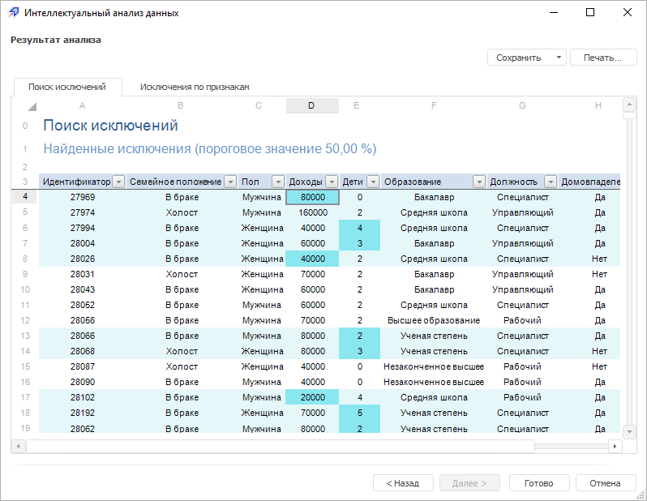Select the column D header
The height and width of the screenshot is (501, 647).
point(311,105)
